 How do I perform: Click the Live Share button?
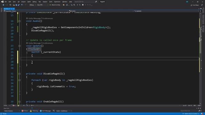195,5
